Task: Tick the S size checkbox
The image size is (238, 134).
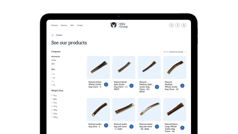Action: point(52,74)
